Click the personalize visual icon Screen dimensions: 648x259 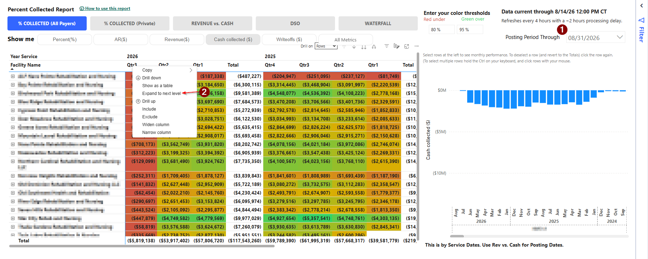tap(396, 46)
